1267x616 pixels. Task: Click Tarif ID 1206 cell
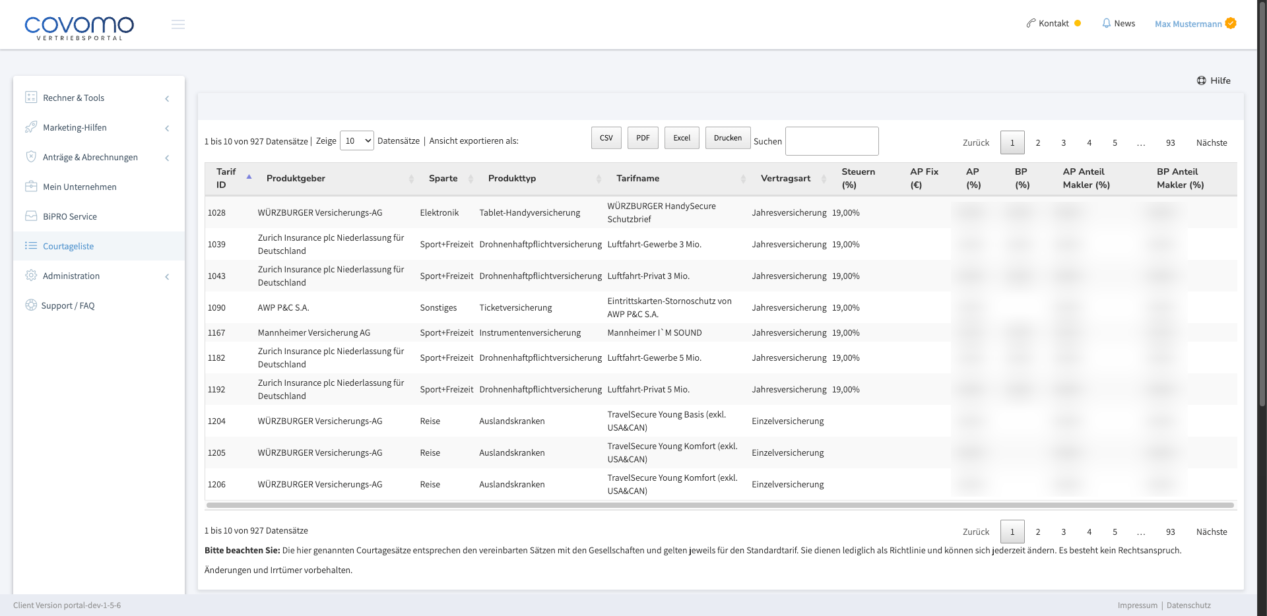click(x=216, y=484)
